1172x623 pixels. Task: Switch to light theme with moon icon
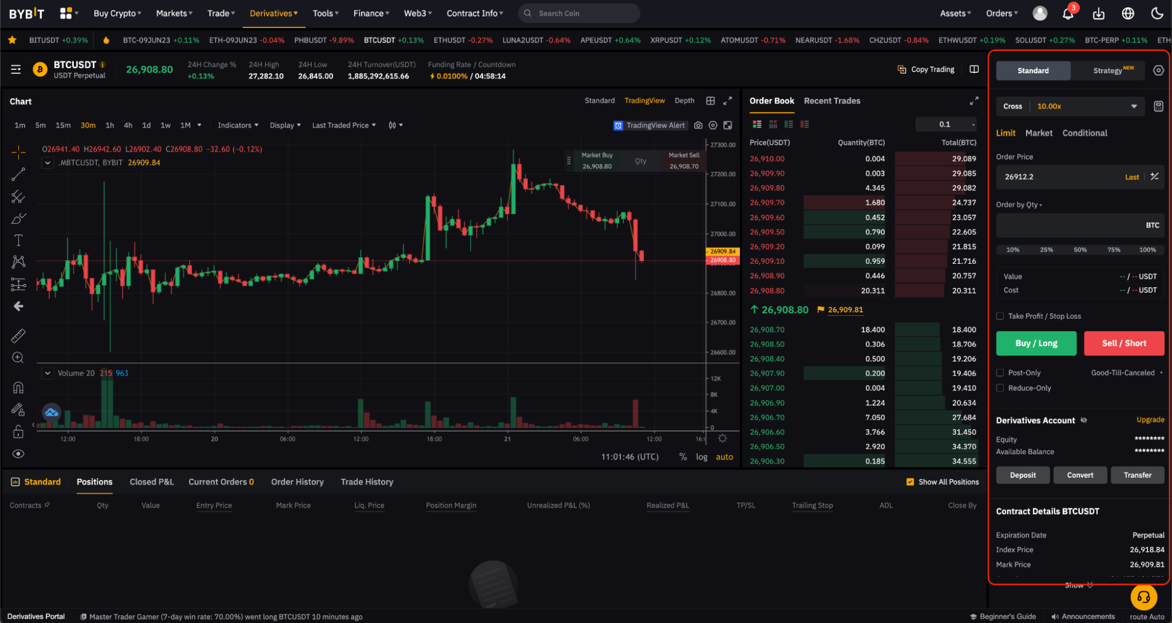[1157, 13]
